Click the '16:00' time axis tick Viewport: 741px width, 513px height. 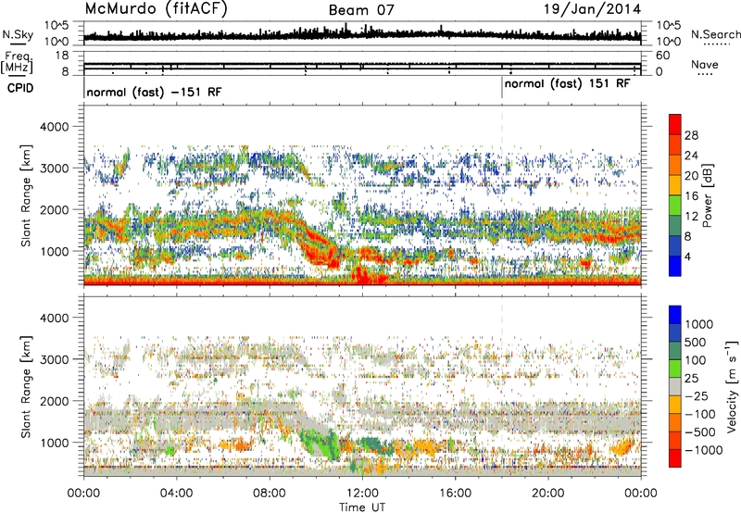coord(455,494)
